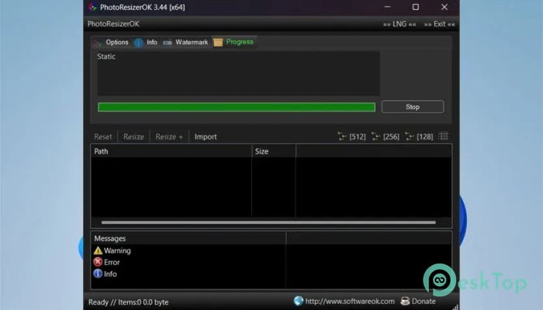The width and height of the screenshot is (543, 310).
Task: Minimize the PhotoResizerOK window
Action: click(388, 7)
